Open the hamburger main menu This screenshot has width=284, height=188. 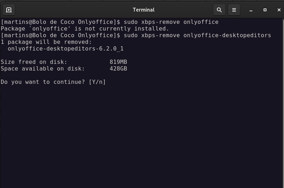(234, 10)
